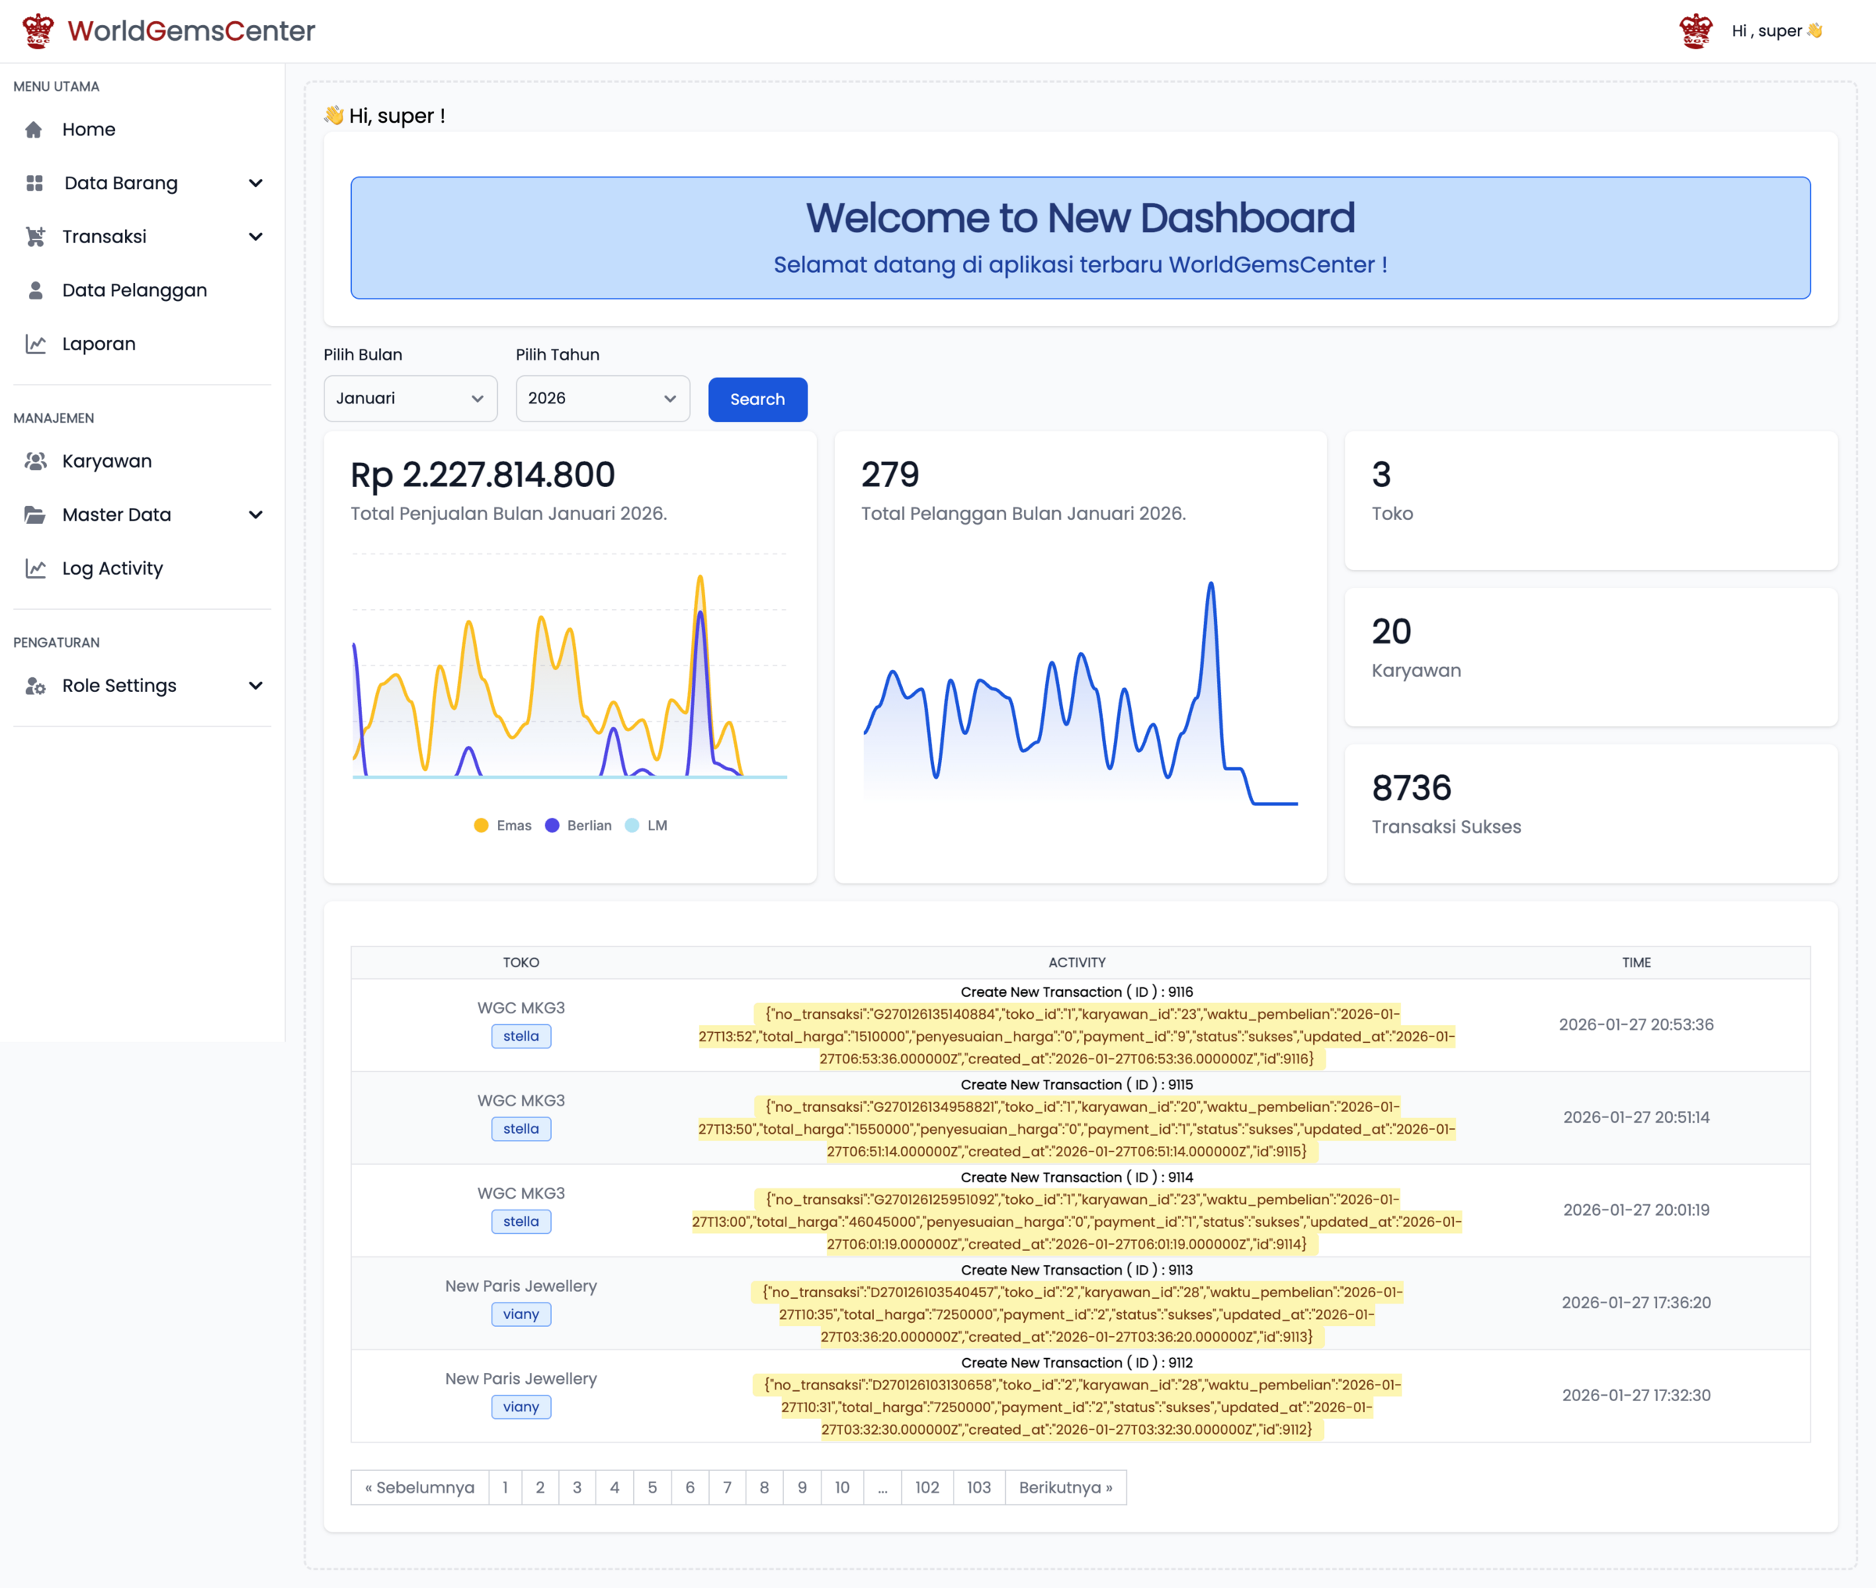Image resolution: width=1876 pixels, height=1588 pixels.
Task: Expand the Transaksi submenu chevron
Action: point(256,237)
